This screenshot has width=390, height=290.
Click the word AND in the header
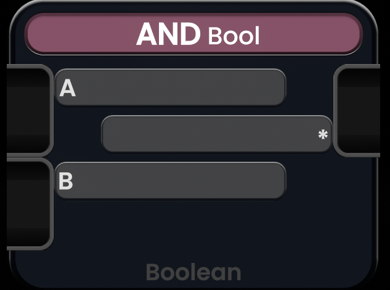(x=168, y=34)
